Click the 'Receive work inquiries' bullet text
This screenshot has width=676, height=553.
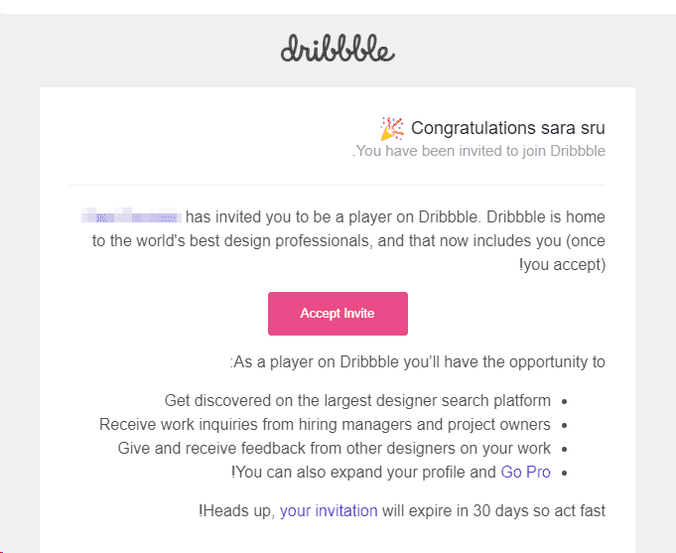pos(325,425)
